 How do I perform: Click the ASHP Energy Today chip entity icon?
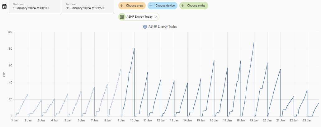(122, 17)
